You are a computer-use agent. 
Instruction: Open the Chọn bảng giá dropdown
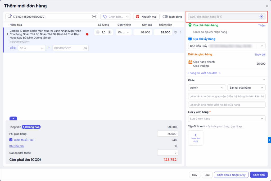(116, 17)
